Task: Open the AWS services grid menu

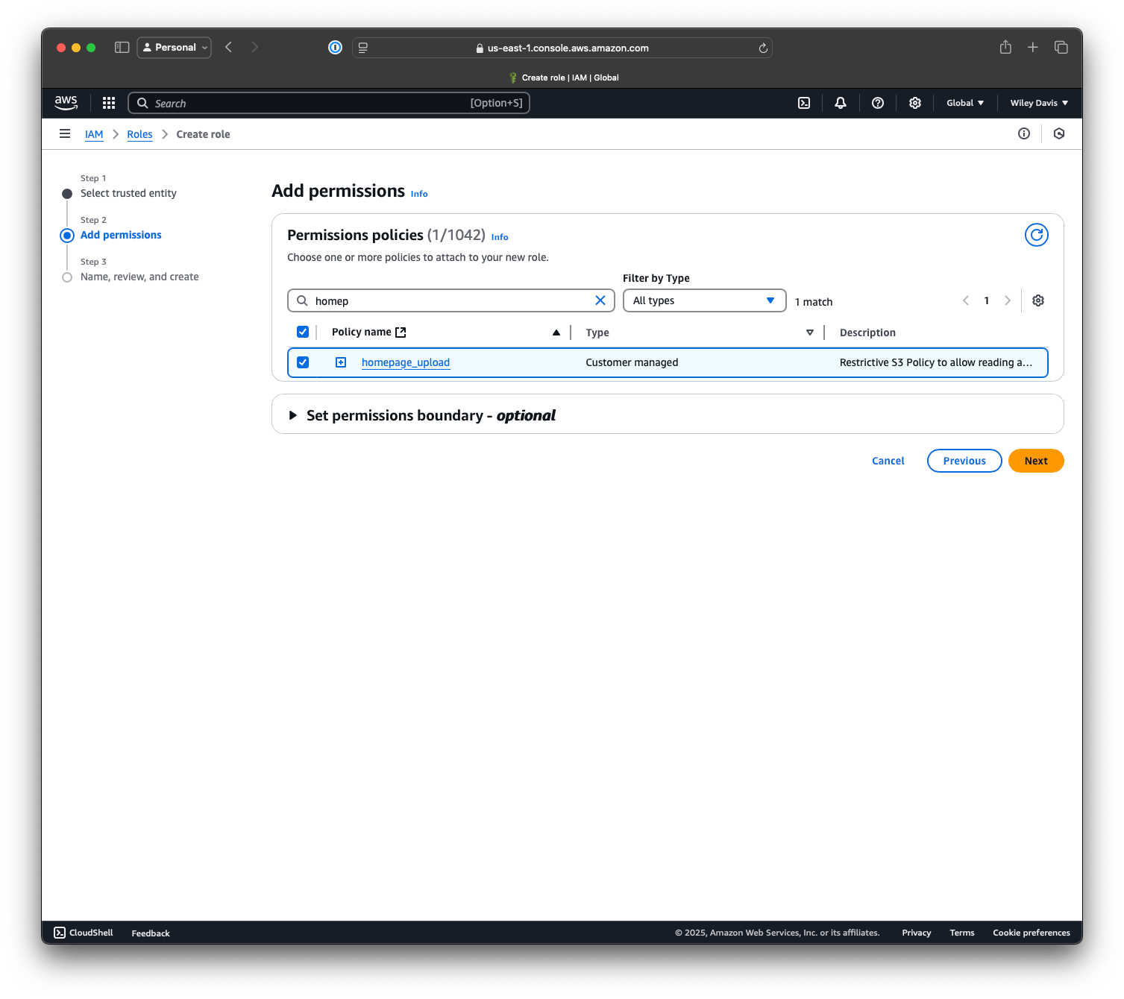Action: pyautogui.click(x=109, y=103)
